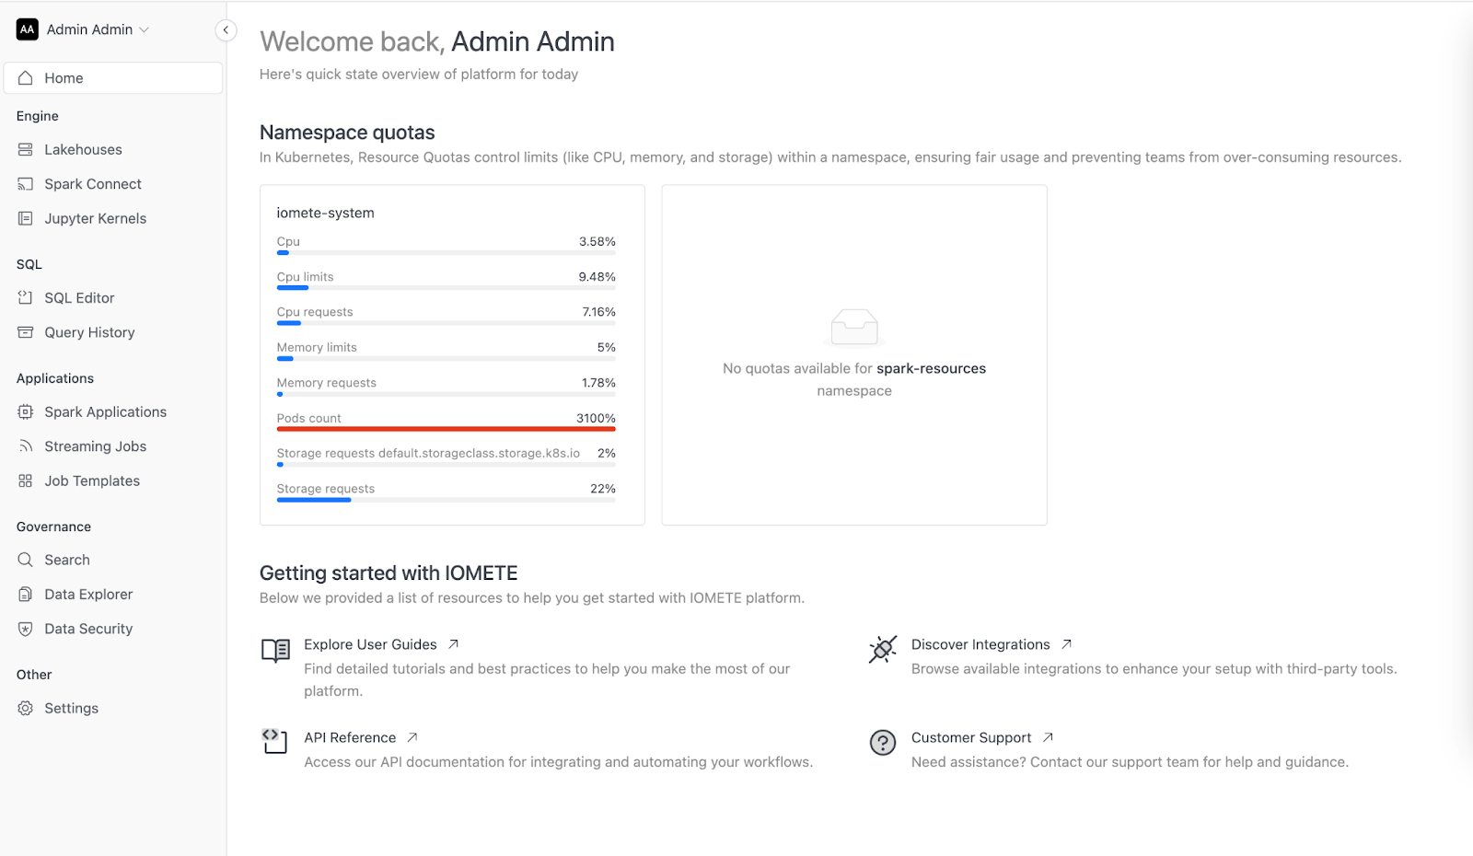Open Streaming Jobs using its icon
Viewport: 1473px width, 856px height.
click(x=26, y=446)
